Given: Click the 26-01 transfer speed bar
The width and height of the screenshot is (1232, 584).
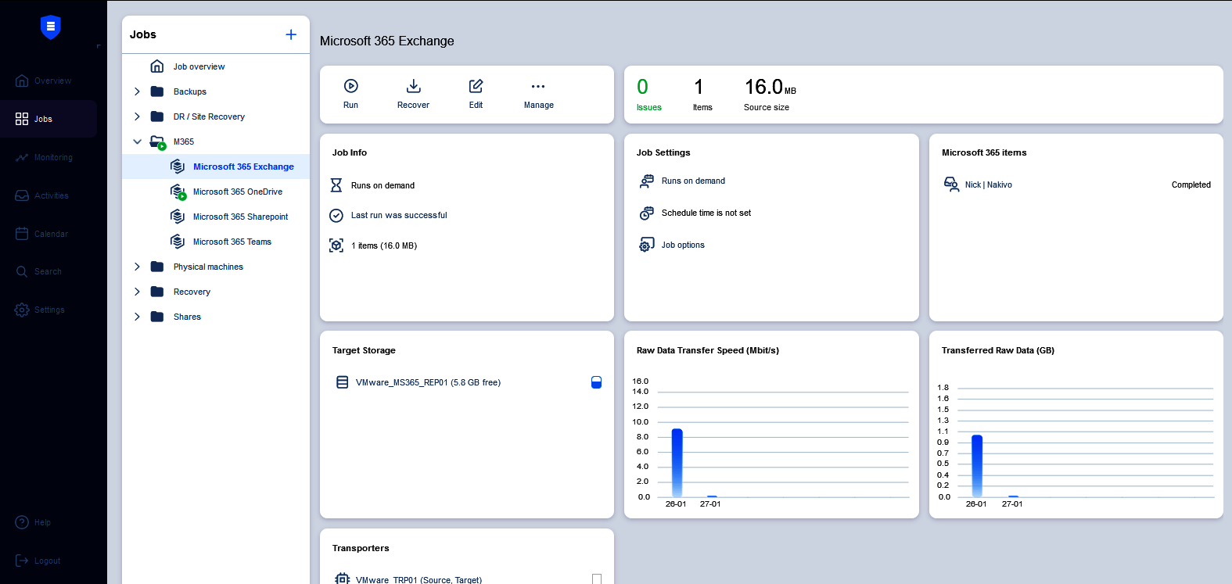Looking at the screenshot, I should click(677, 461).
